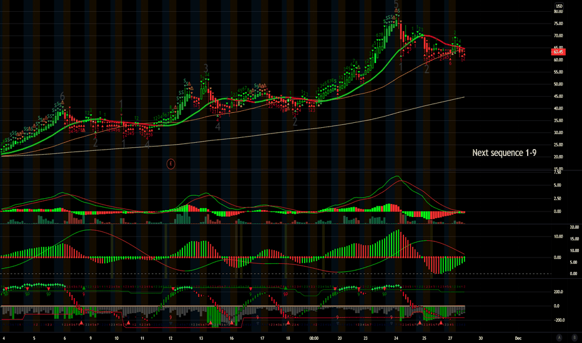The width and height of the screenshot is (582, 343).
Task: Click the 55.00 price scale label
Action: tap(558, 72)
